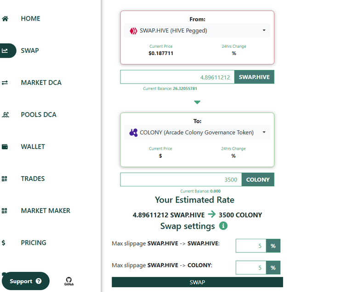Click the Pricing dollar sign icon
The image size is (353, 292).
(3, 243)
